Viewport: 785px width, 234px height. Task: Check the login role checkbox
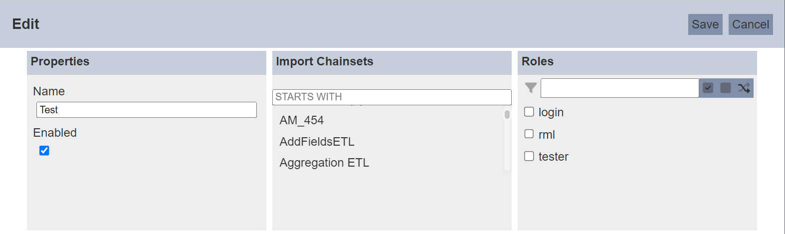[529, 112]
